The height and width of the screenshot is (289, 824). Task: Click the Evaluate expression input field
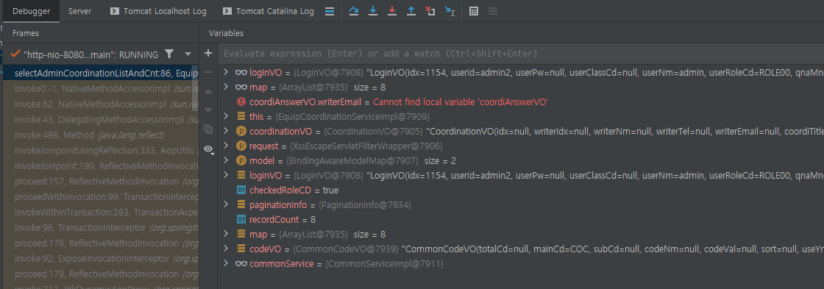pyautogui.click(x=520, y=54)
